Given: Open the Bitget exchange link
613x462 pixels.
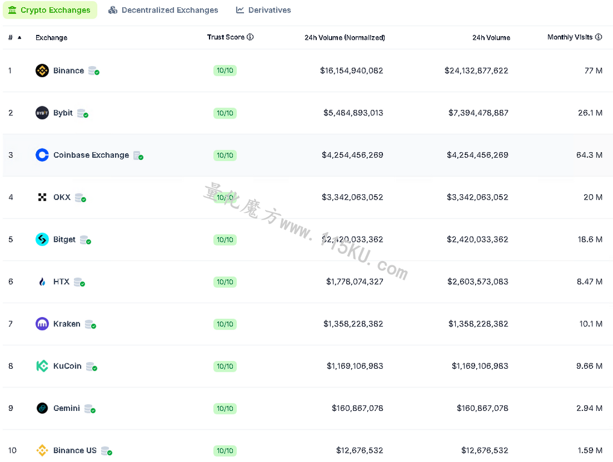Looking at the screenshot, I should [x=64, y=239].
